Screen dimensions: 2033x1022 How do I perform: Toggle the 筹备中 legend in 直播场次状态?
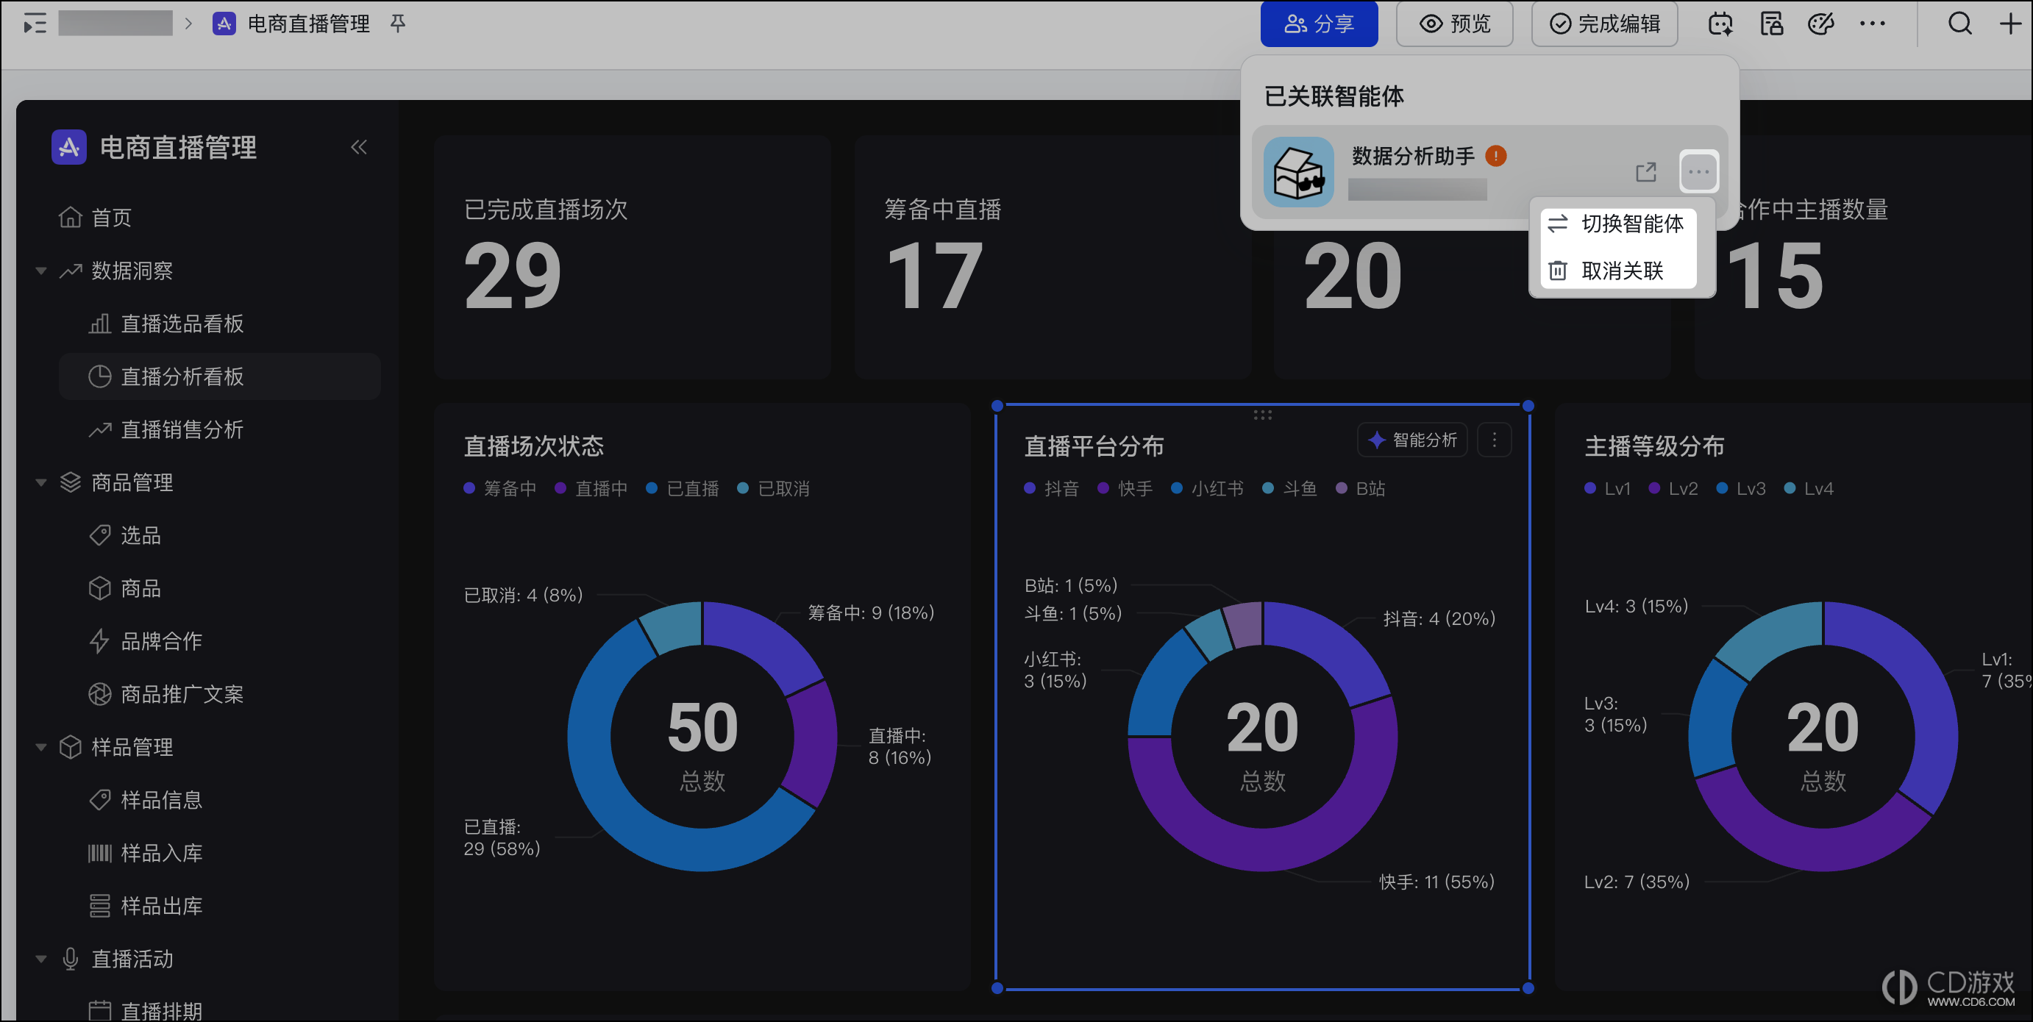click(x=500, y=488)
